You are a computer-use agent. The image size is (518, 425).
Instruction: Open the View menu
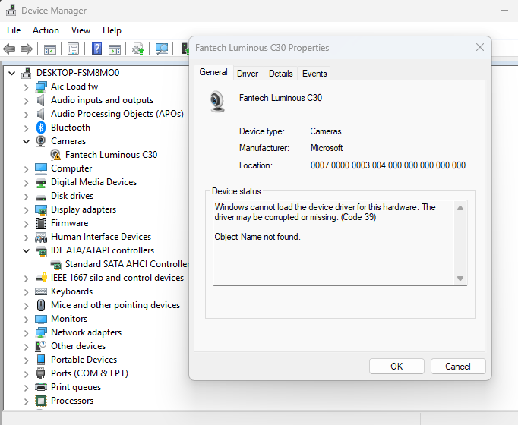pyautogui.click(x=81, y=30)
